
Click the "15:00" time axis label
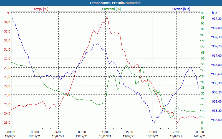click(129, 132)
